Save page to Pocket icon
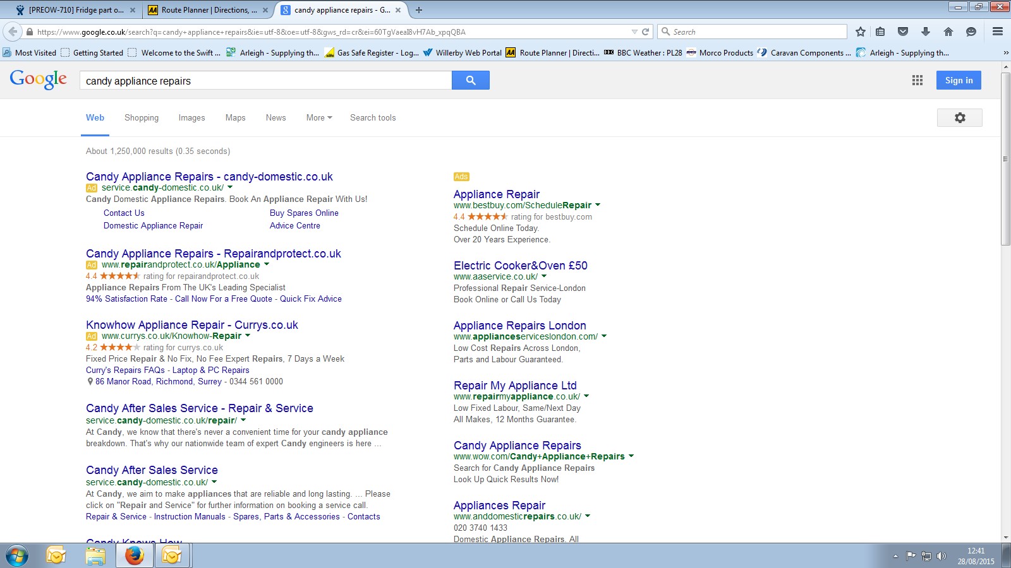This screenshot has width=1011, height=568. pyautogui.click(x=903, y=32)
